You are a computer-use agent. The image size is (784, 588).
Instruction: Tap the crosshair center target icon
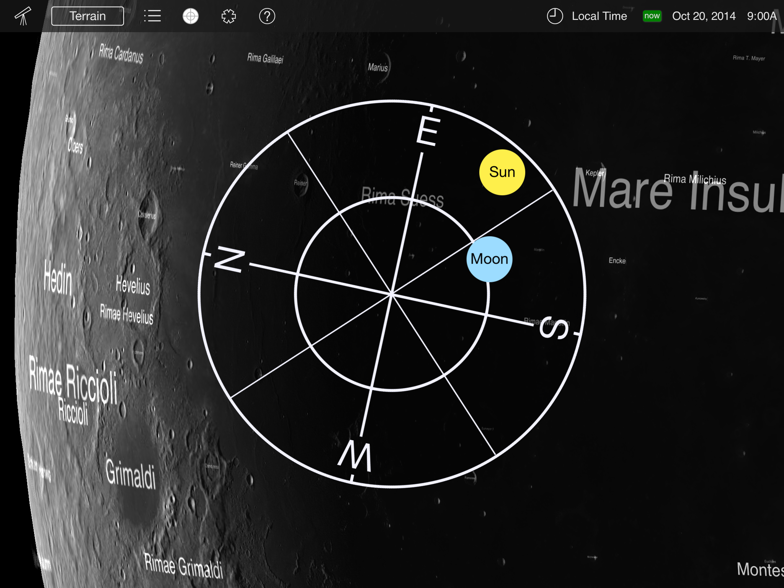(x=190, y=16)
